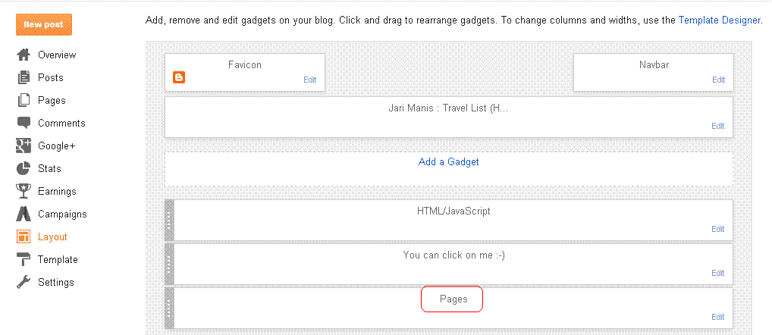Select the Earnings trophy icon
Image resolution: width=772 pixels, height=335 pixels.
24,191
